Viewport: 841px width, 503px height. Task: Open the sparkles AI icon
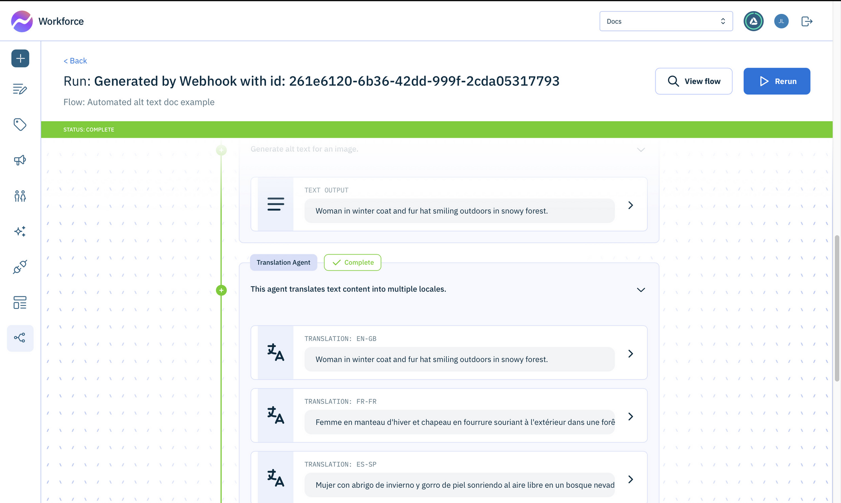click(x=20, y=231)
